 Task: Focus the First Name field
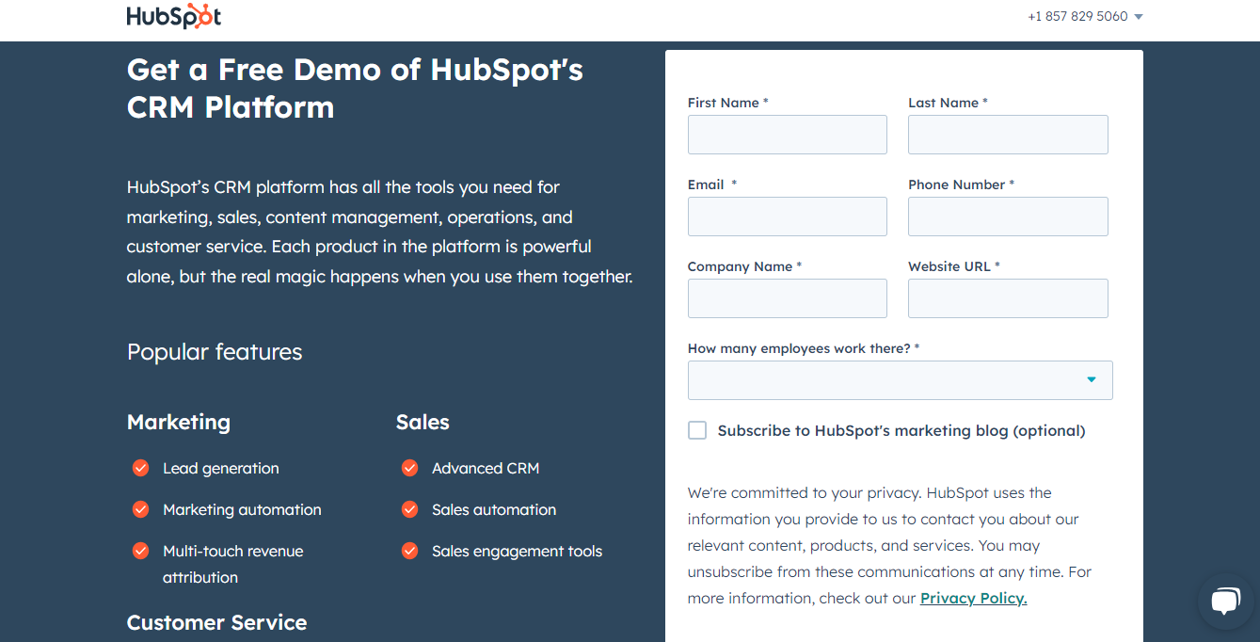pos(788,135)
